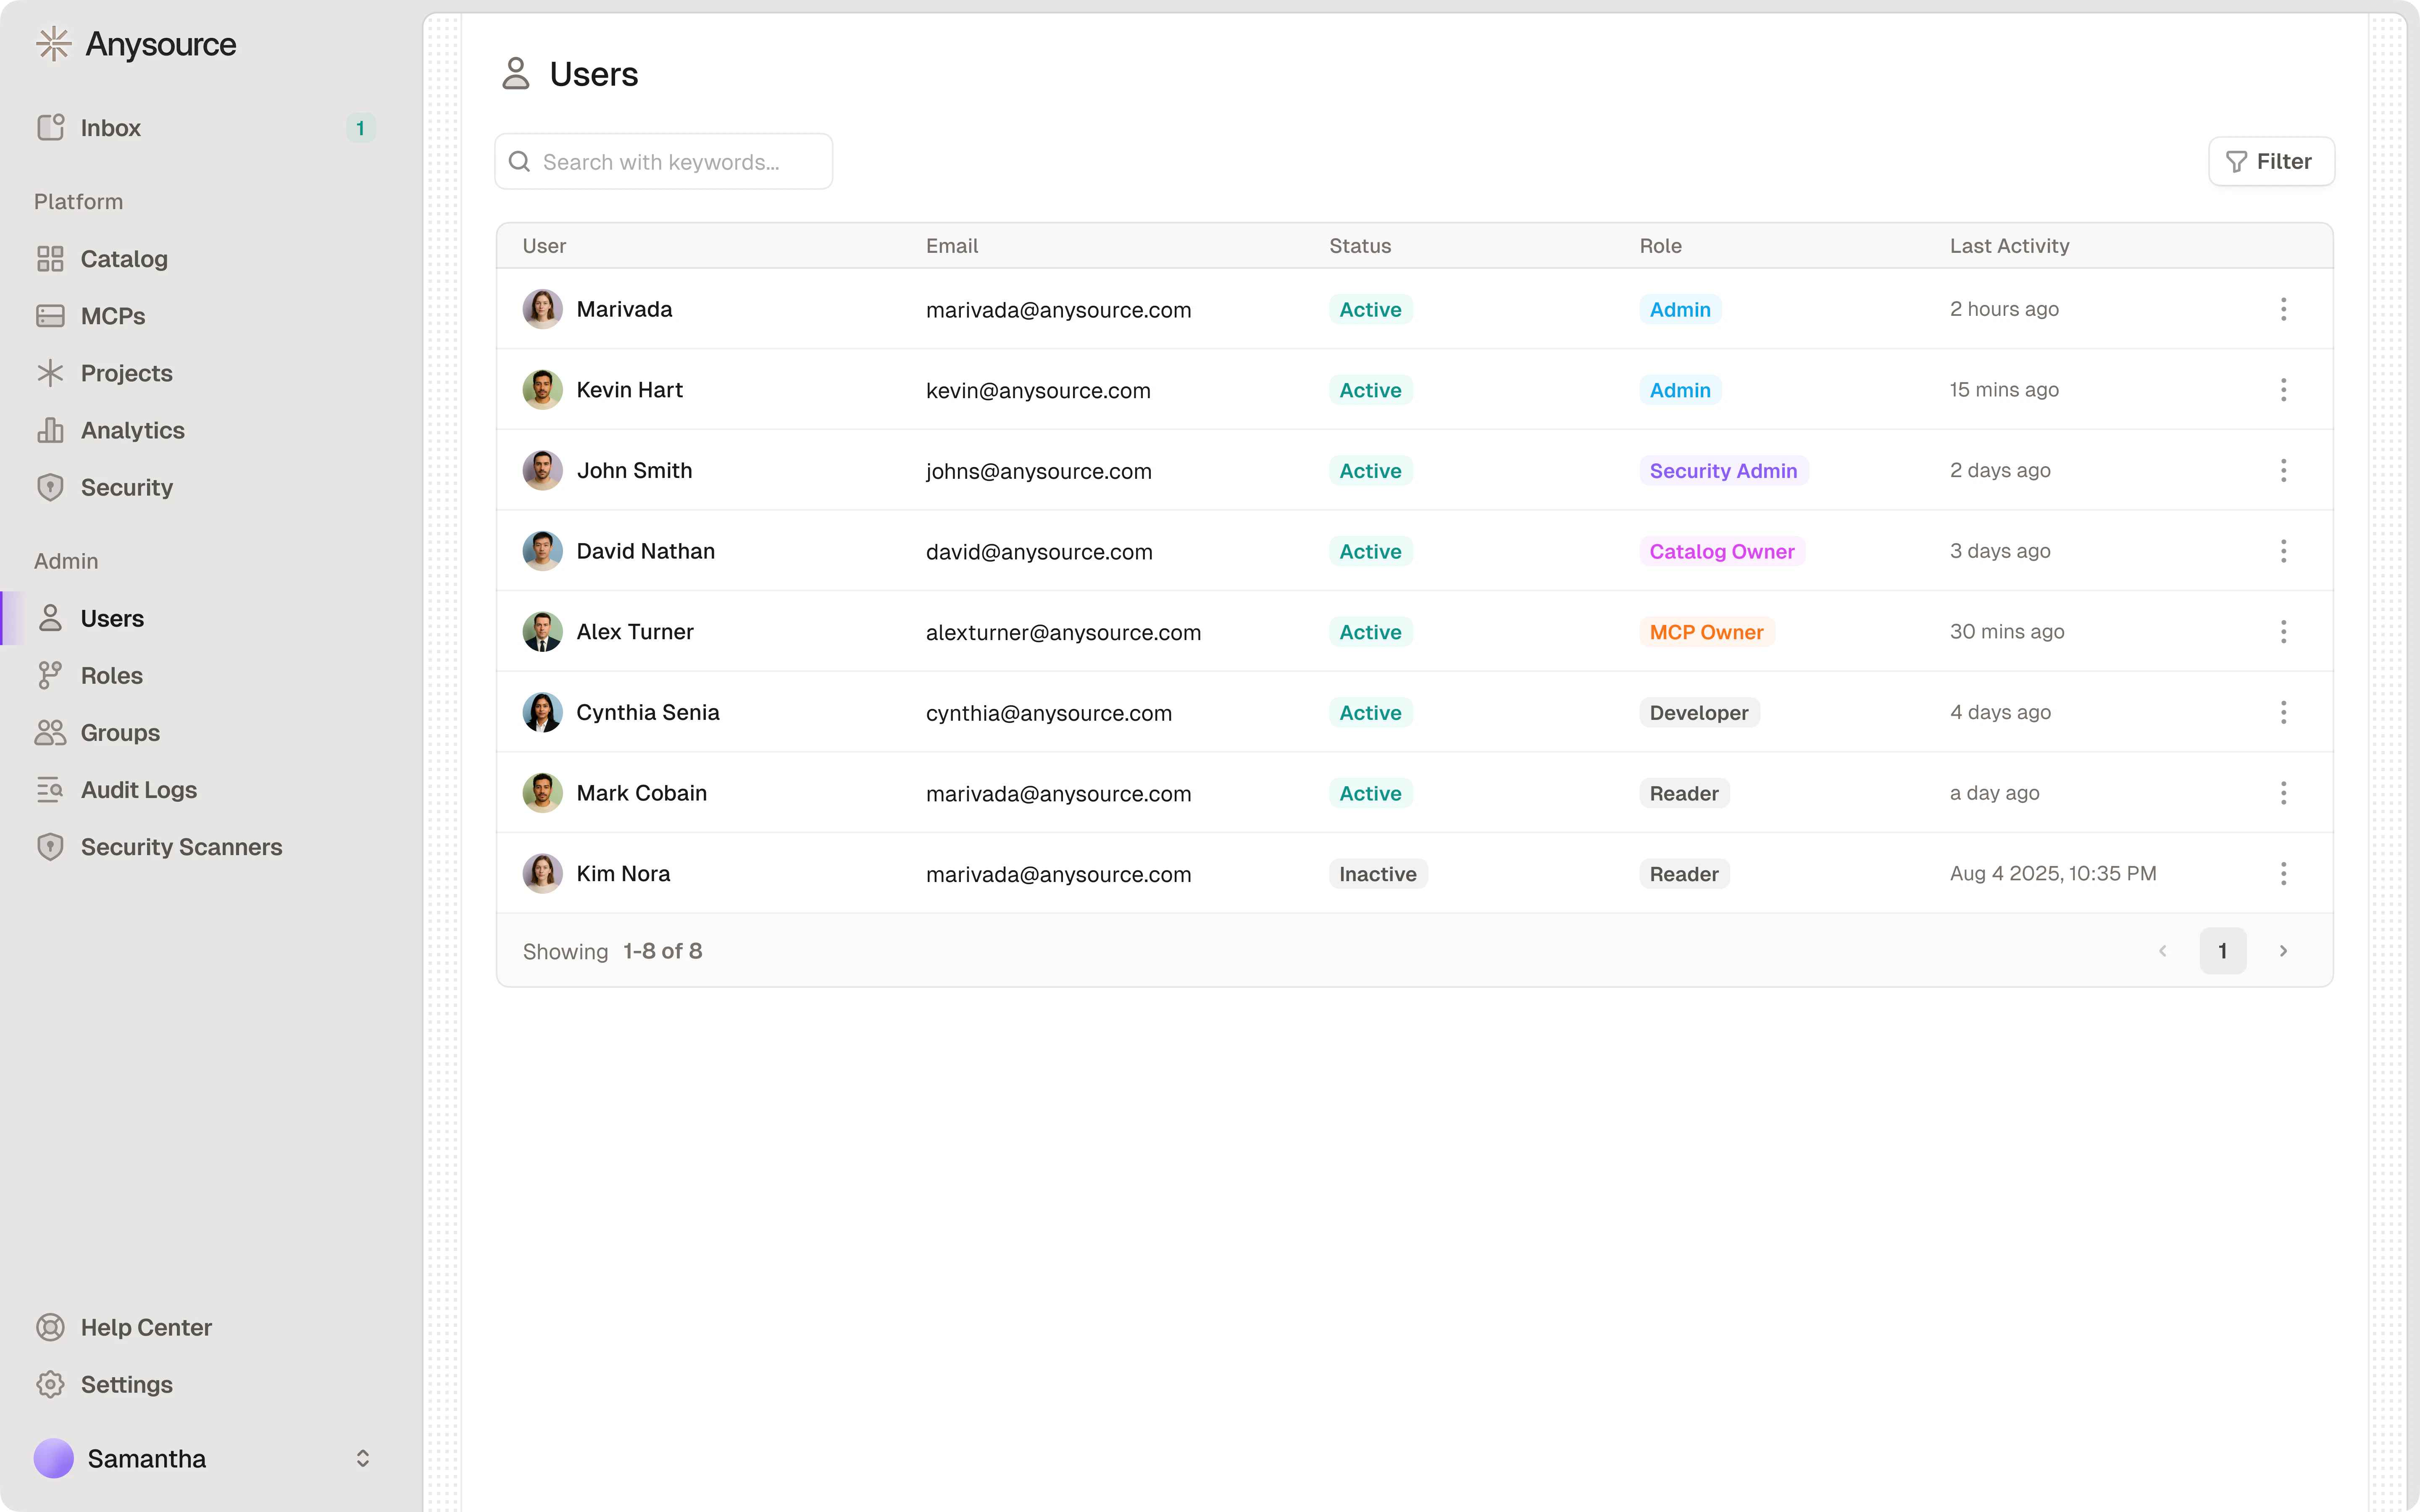This screenshot has height=1512, width=2420.
Task: Go to the previous page of users
Action: coord(2162,951)
